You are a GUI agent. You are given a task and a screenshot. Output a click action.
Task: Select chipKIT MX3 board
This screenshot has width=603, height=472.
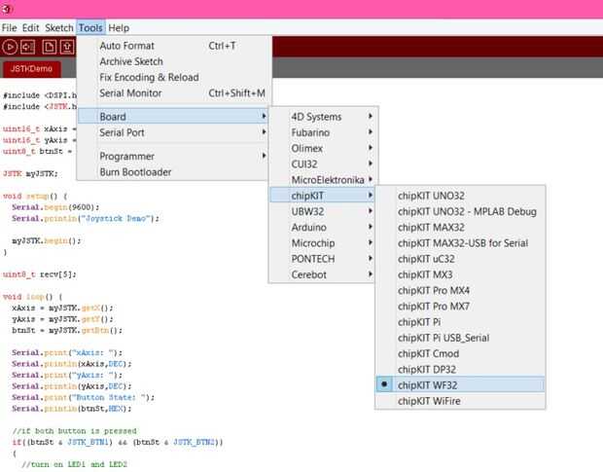(x=460, y=274)
